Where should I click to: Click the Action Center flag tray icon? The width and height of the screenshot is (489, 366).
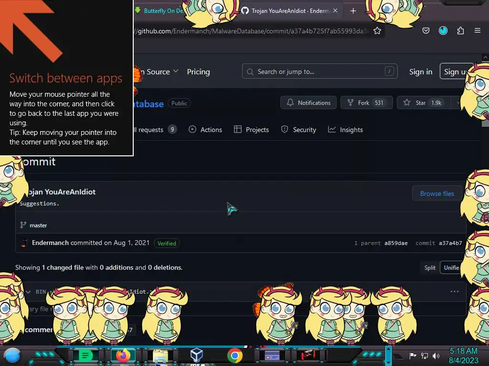413,356
